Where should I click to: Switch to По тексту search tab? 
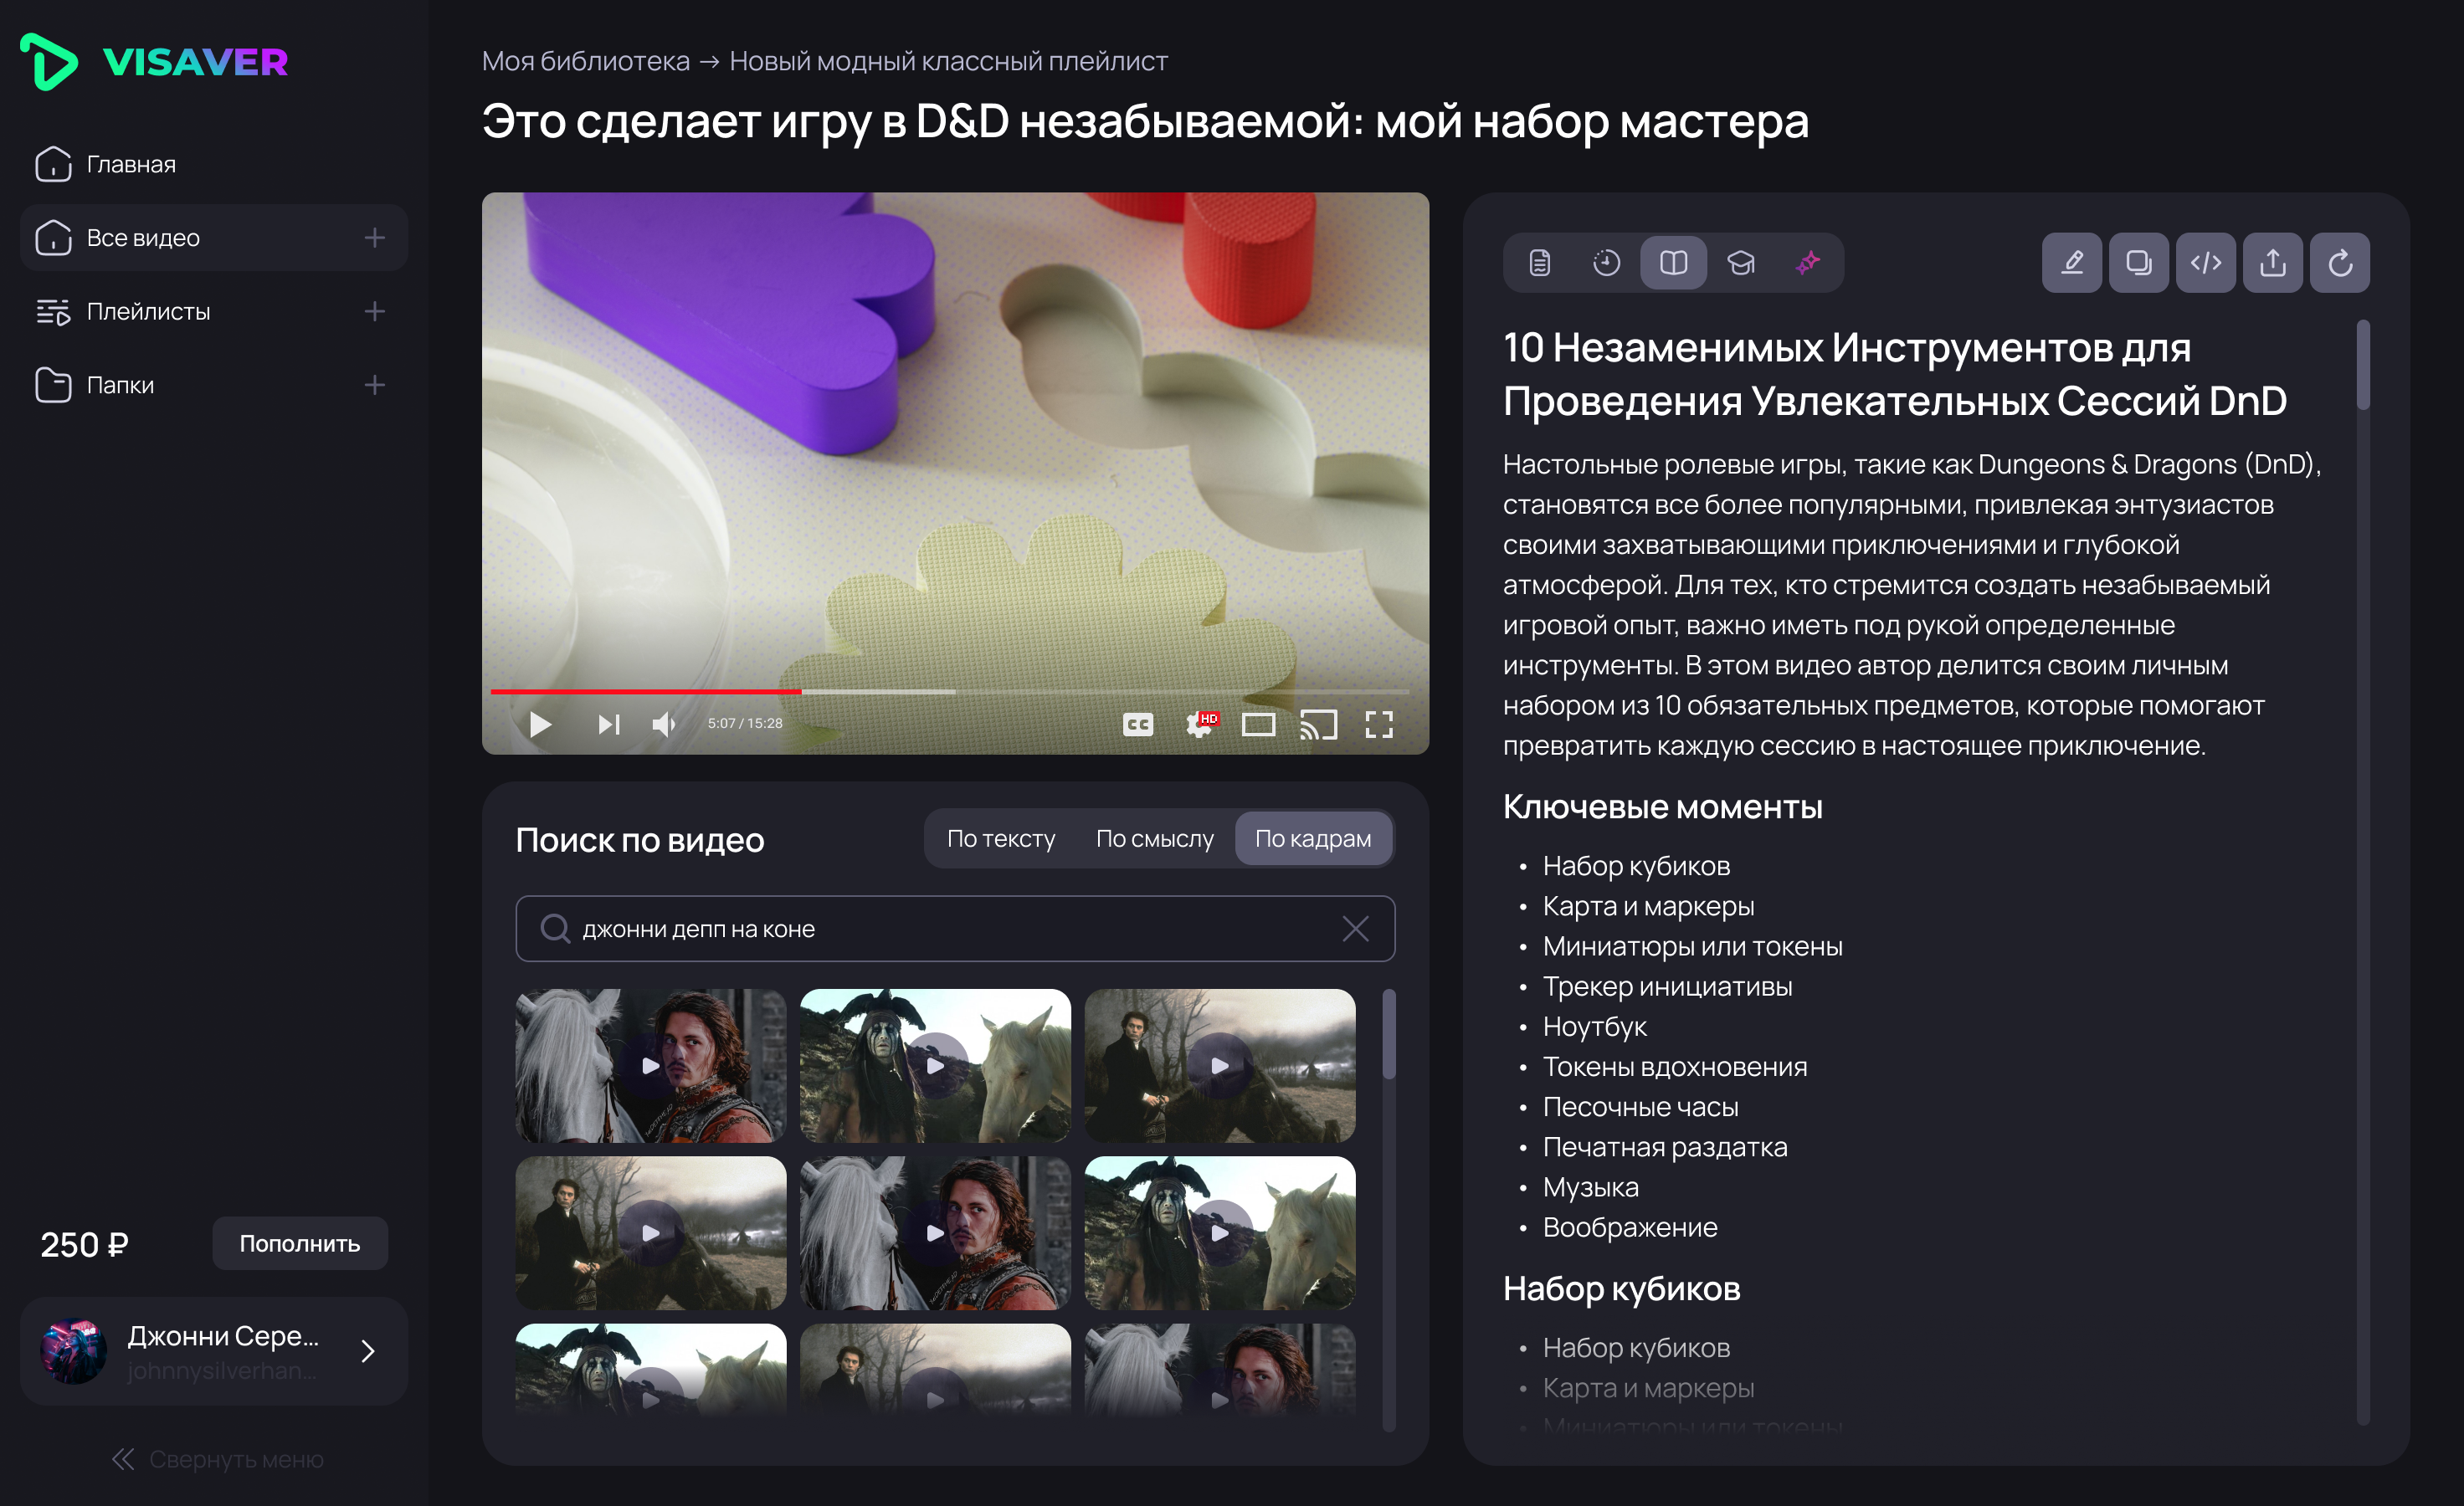[x=1000, y=838]
